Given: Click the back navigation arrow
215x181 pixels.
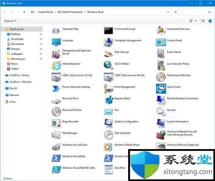Looking at the screenshot, I should tap(5, 12).
